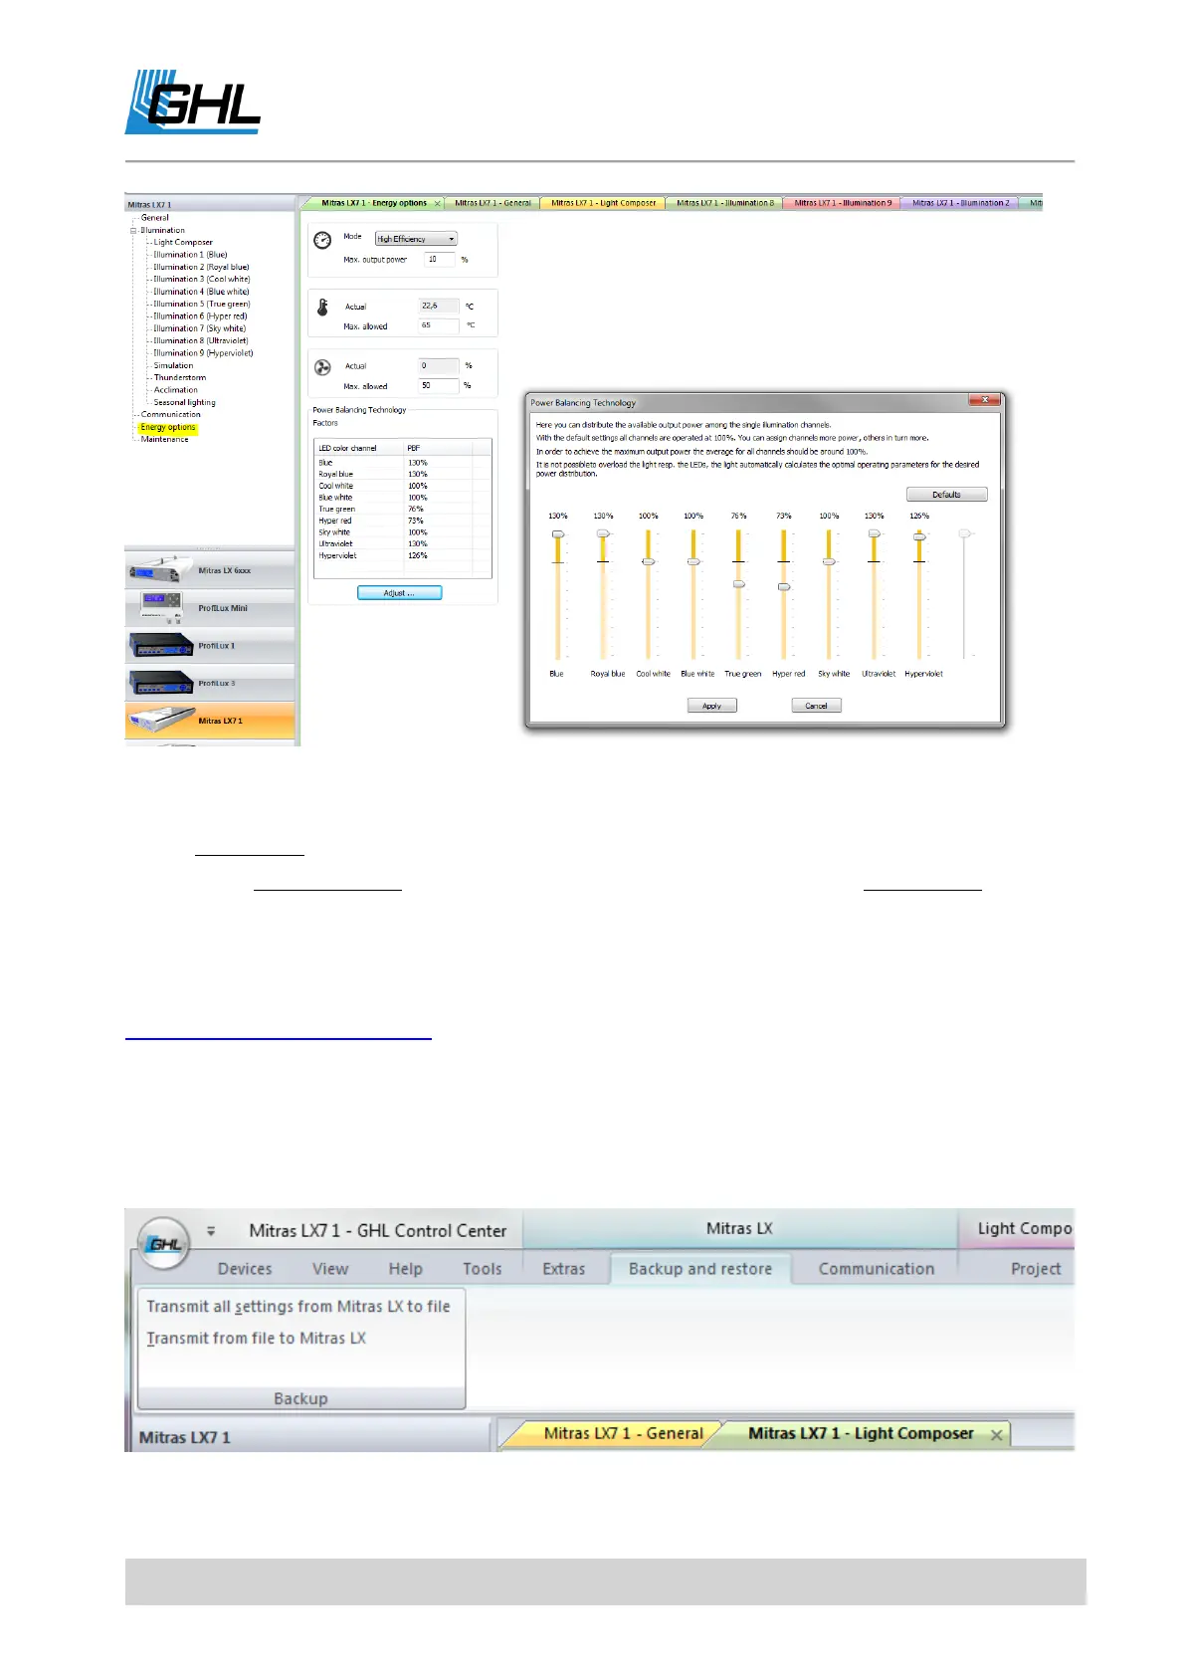The width and height of the screenshot is (1185, 1676).
Task: Select Acclimation in the tree
Action: click(x=176, y=390)
